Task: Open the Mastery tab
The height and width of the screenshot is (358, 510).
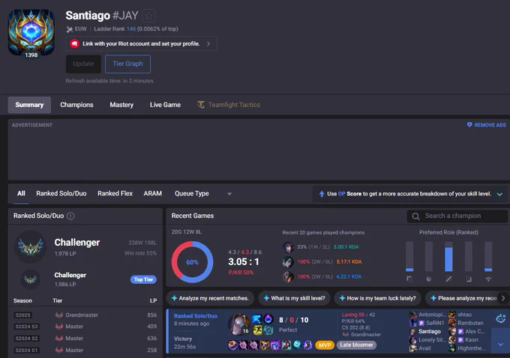Action: coord(121,105)
